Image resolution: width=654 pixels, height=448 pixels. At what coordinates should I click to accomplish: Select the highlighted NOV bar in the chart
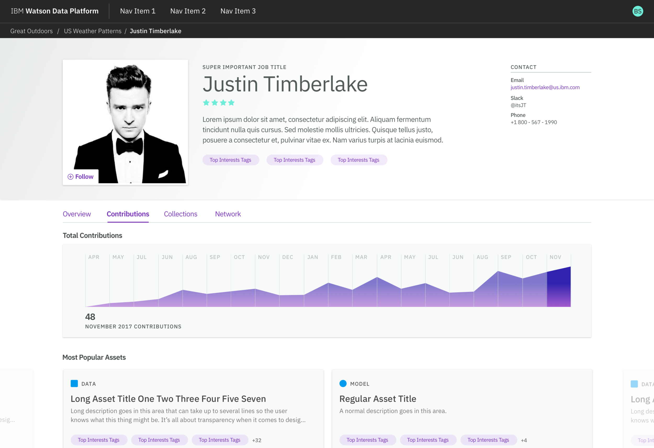[559, 287]
